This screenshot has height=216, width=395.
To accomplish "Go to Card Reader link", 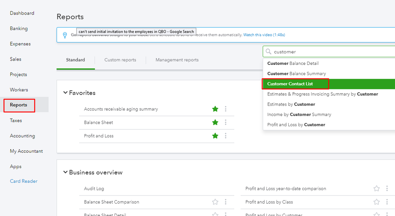I will point(24,181).
